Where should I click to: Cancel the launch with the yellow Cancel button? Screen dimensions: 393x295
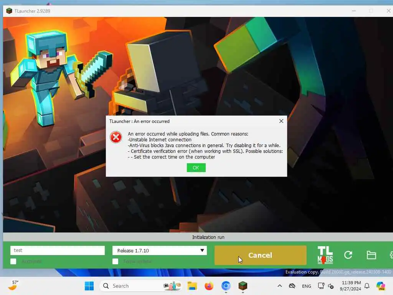260,255
